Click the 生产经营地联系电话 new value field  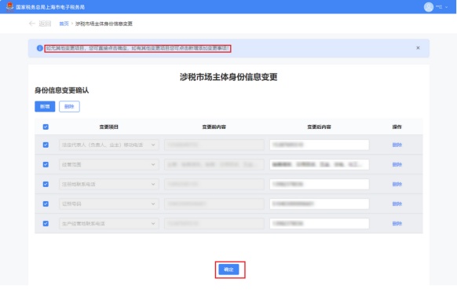click(x=320, y=223)
